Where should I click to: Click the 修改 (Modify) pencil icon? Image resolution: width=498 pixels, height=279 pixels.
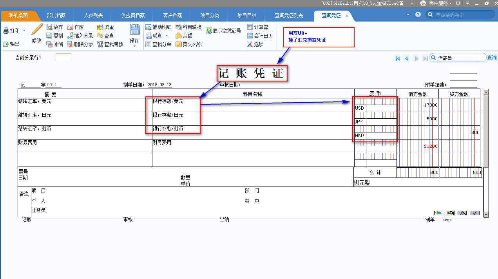(37, 30)
